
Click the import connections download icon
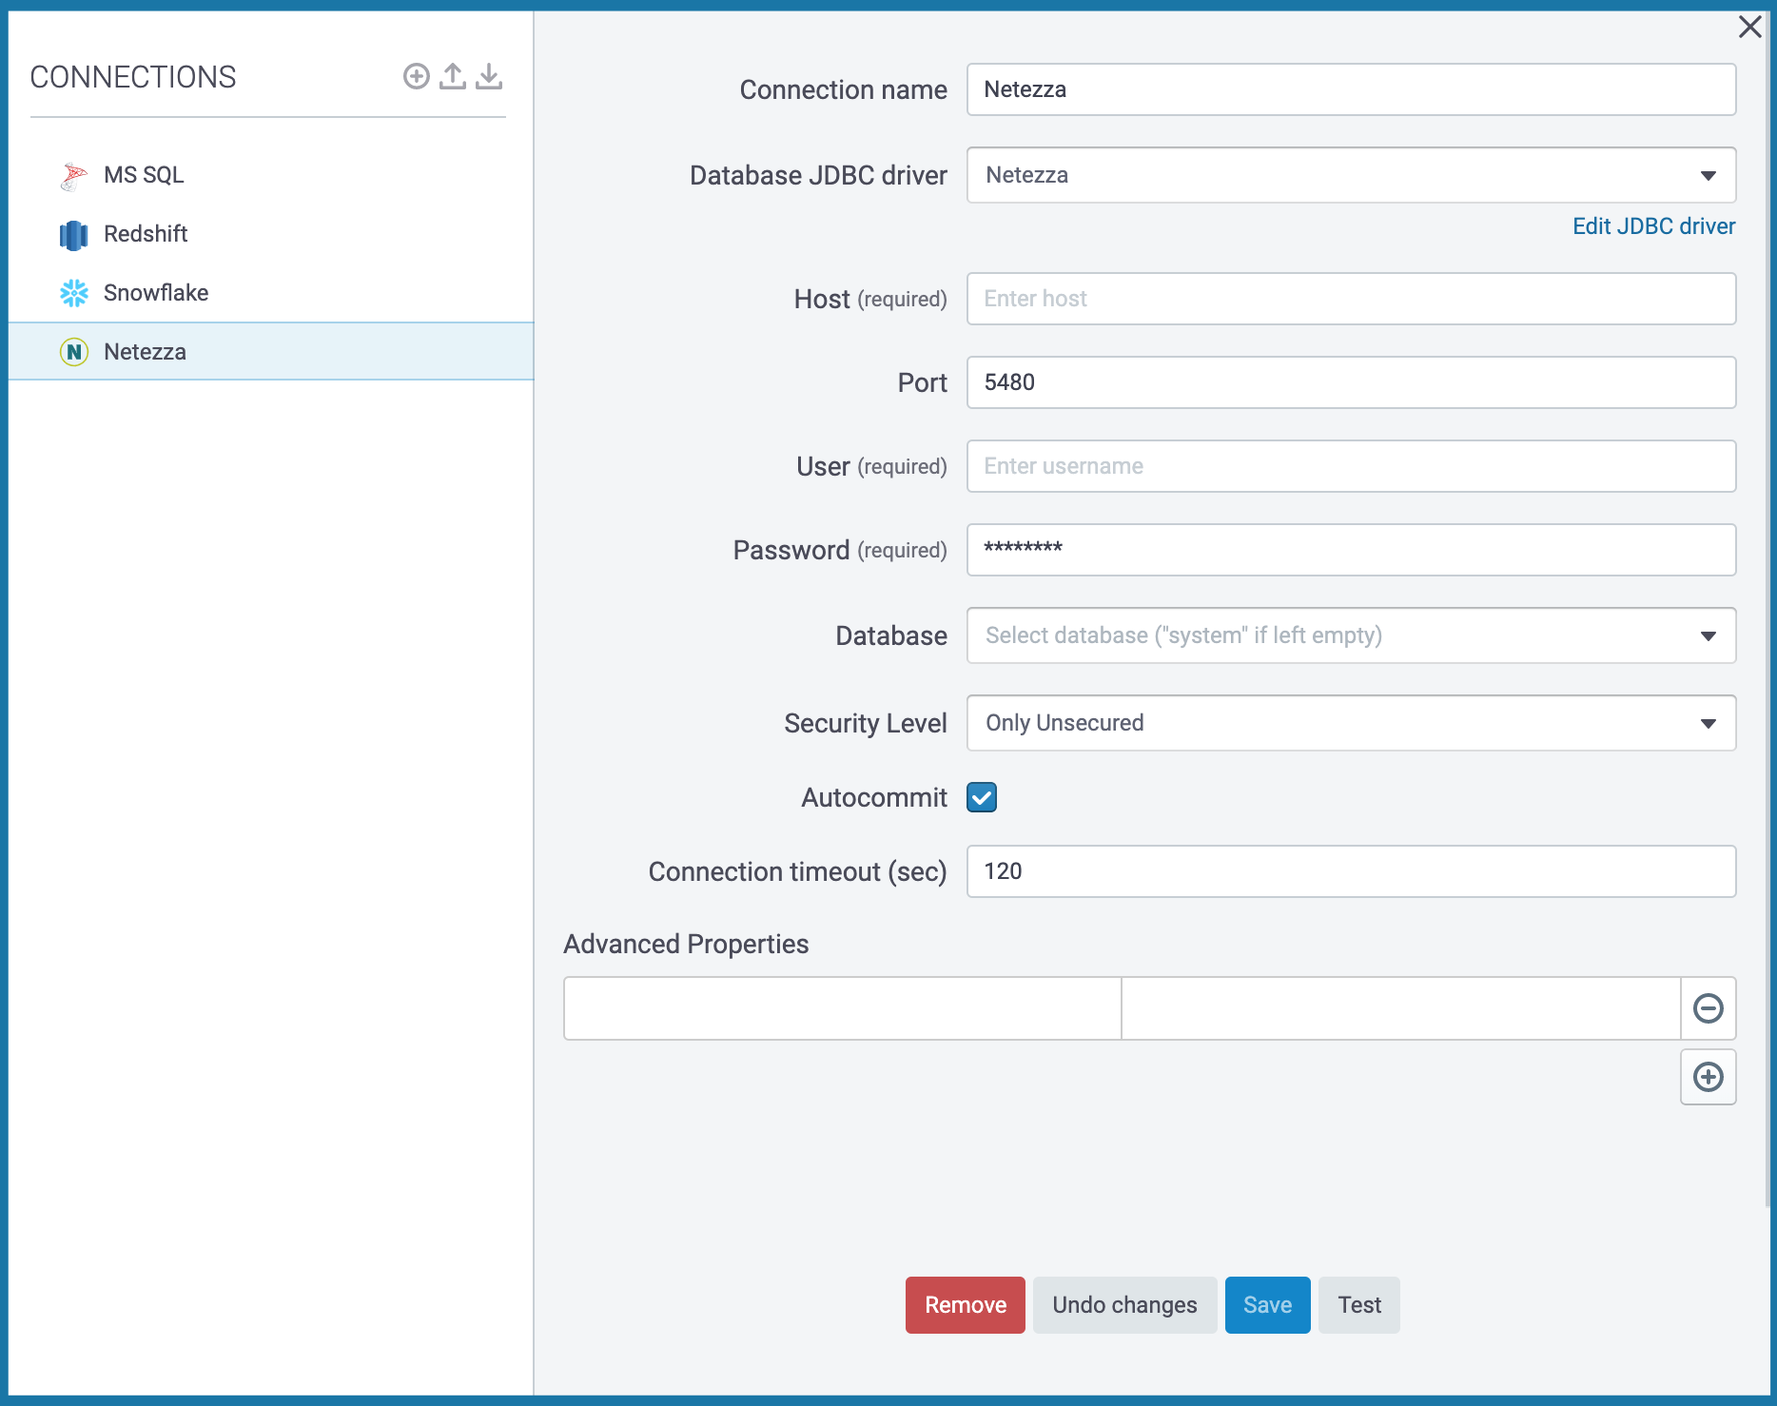(x=489, y=76)
